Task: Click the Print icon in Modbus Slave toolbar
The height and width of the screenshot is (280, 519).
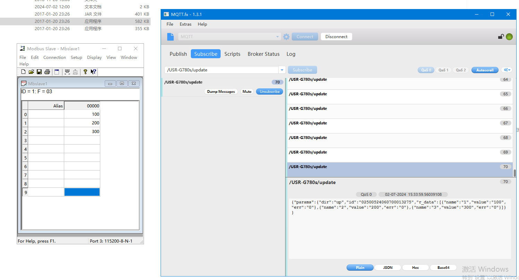Action: [47, 72]
